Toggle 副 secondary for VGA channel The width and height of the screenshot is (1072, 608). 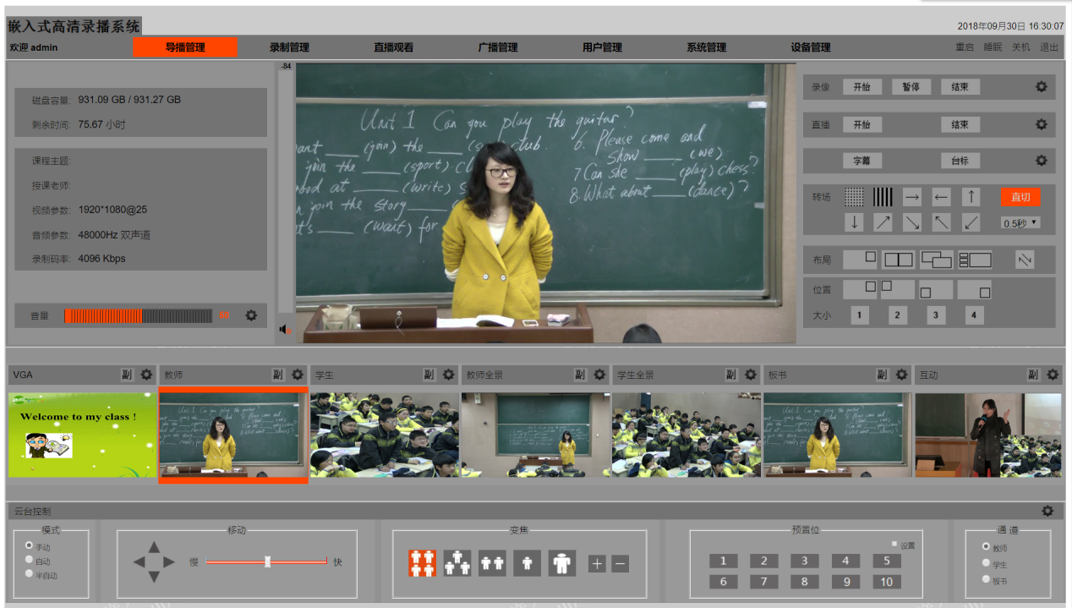click(127, 375)
